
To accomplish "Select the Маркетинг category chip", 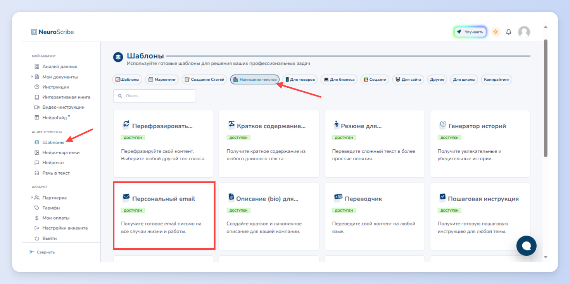I will click(x=162, y=80).
